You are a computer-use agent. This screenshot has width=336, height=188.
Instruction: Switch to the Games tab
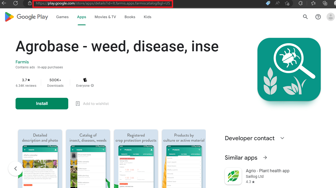[x=62, y=17]
